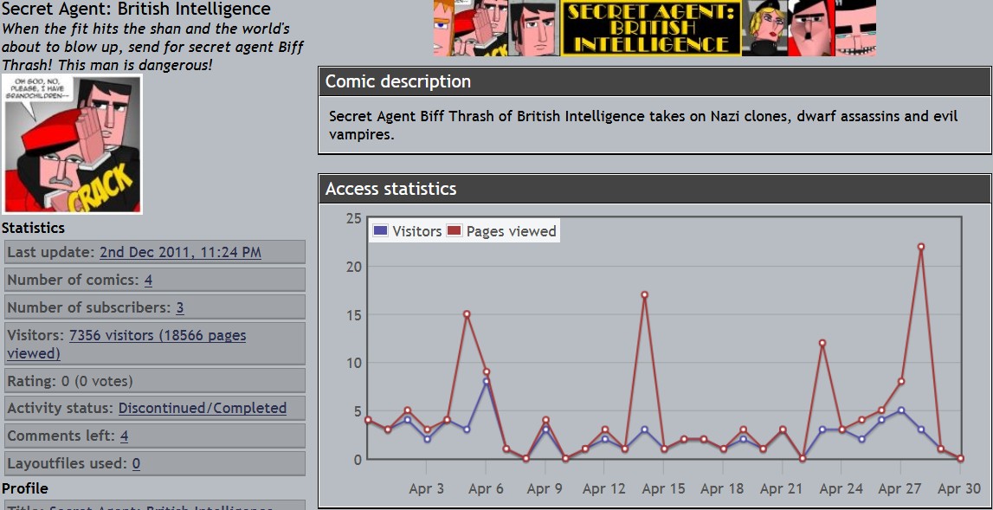Click the Visitors legend label text
The height and width of the screenshot is (510, 993).
pos(416,231)
